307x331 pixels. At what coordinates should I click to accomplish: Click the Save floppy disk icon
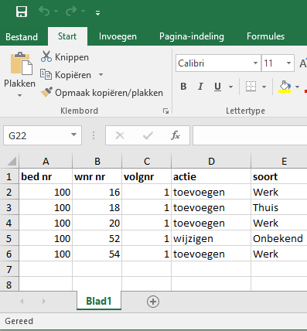tap(22, 12)
